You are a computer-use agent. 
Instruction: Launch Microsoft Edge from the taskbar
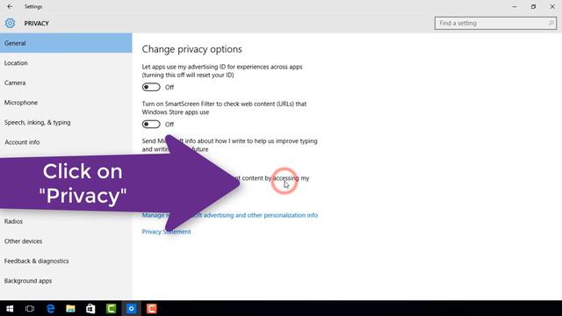[51, 308]
